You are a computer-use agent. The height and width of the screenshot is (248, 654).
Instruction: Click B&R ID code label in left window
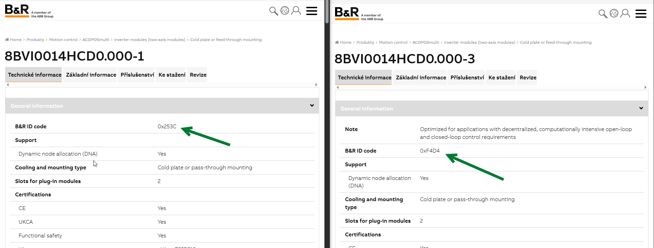(31, 127)
